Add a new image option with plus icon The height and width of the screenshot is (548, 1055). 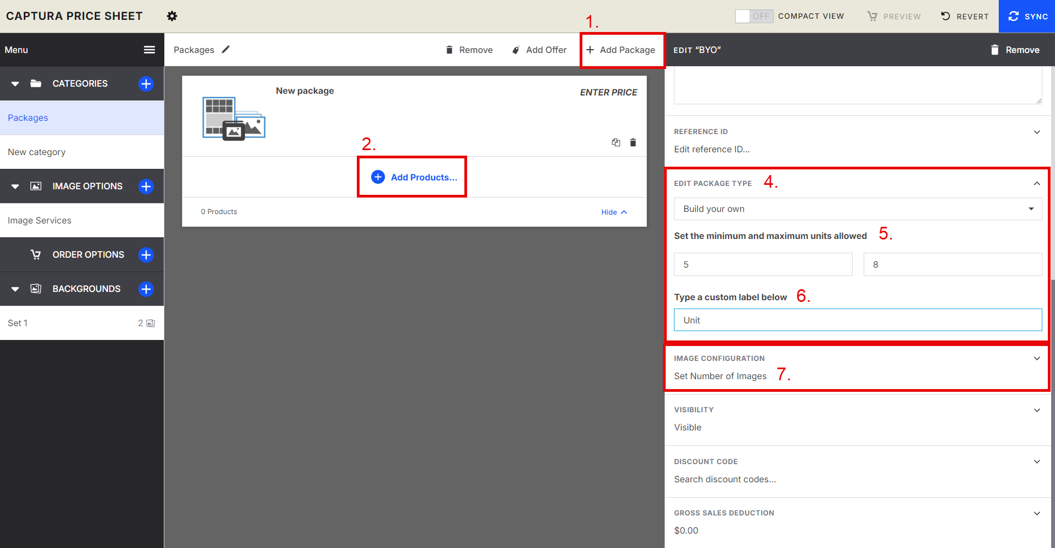point(146,187)
